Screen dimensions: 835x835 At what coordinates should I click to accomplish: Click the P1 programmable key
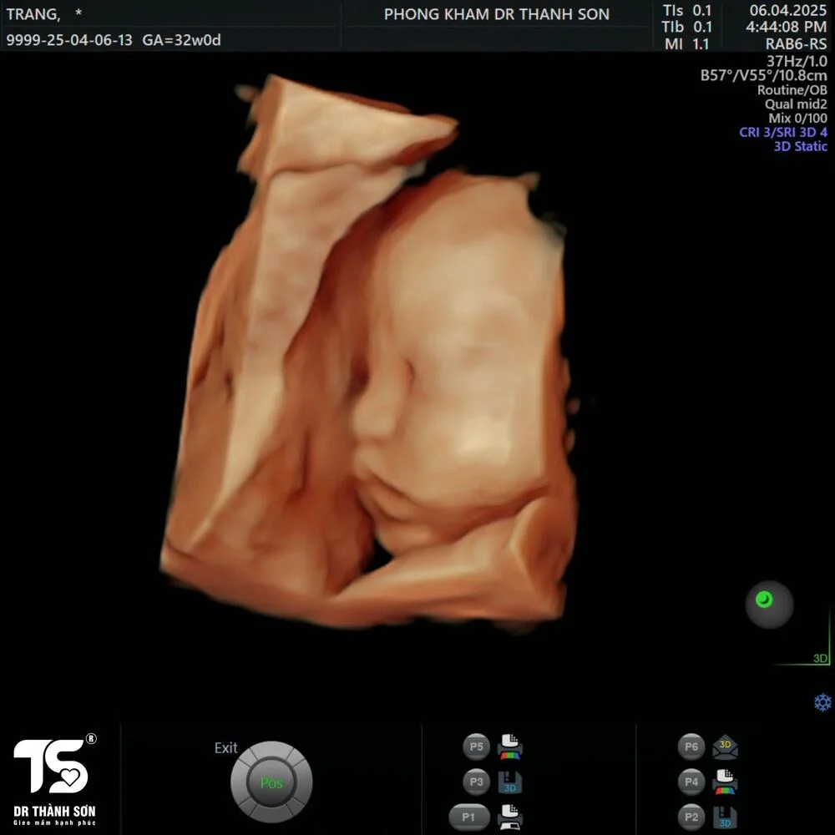469,817
